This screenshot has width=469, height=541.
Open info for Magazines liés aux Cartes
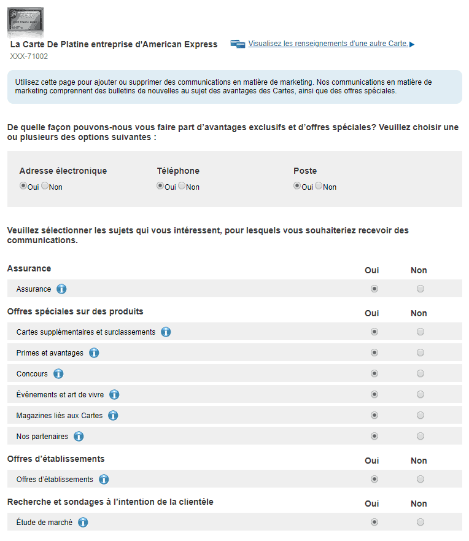pos(112,415)
